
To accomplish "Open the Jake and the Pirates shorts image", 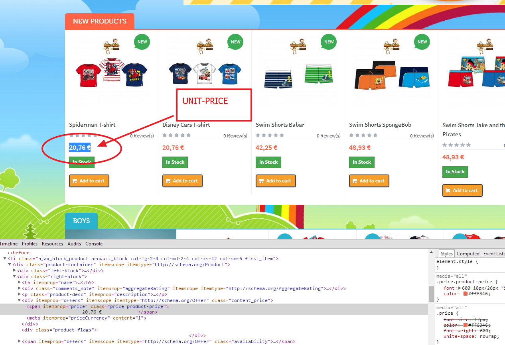I will (x=476, y=72).
